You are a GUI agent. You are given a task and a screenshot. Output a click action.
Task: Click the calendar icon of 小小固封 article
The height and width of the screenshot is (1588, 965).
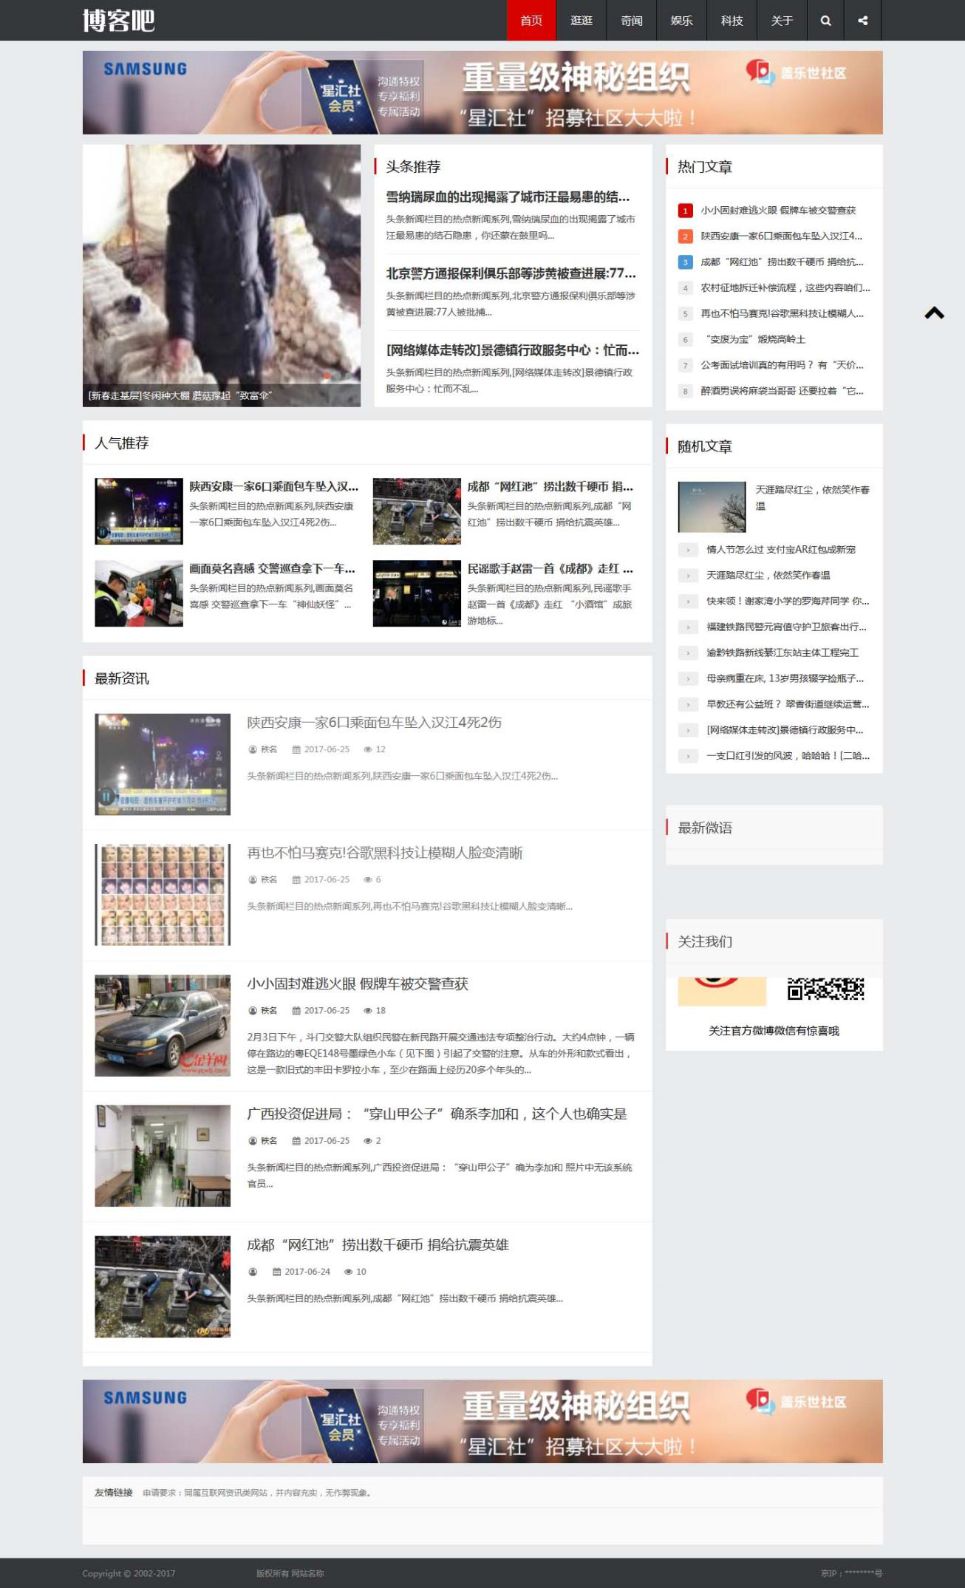[x=296, y=1011]
